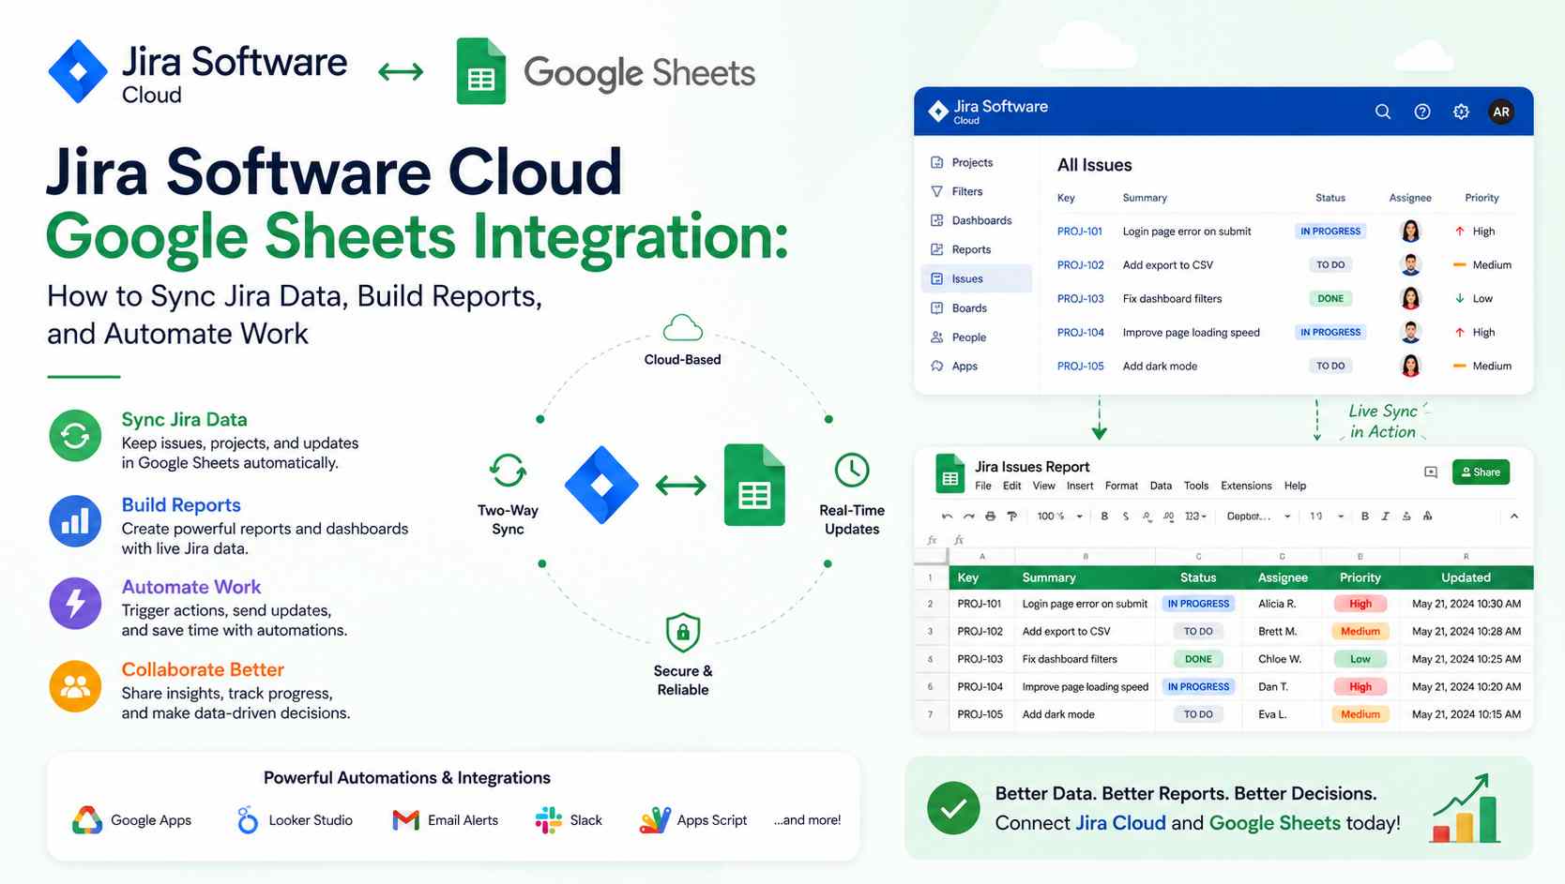This screenshot has width=1565, height=884.
Task: Click Redo arrow in Sheets toolbar
Action: [x=968, y=517]
